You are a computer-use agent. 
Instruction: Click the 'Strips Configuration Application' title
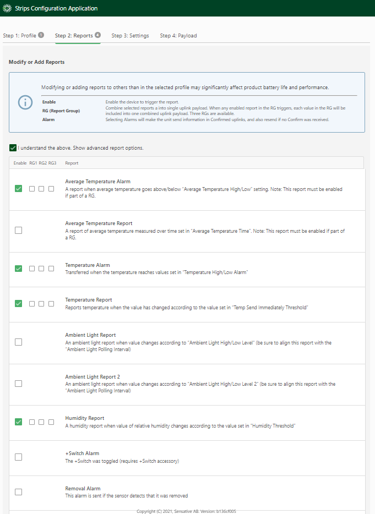[56, 8]
